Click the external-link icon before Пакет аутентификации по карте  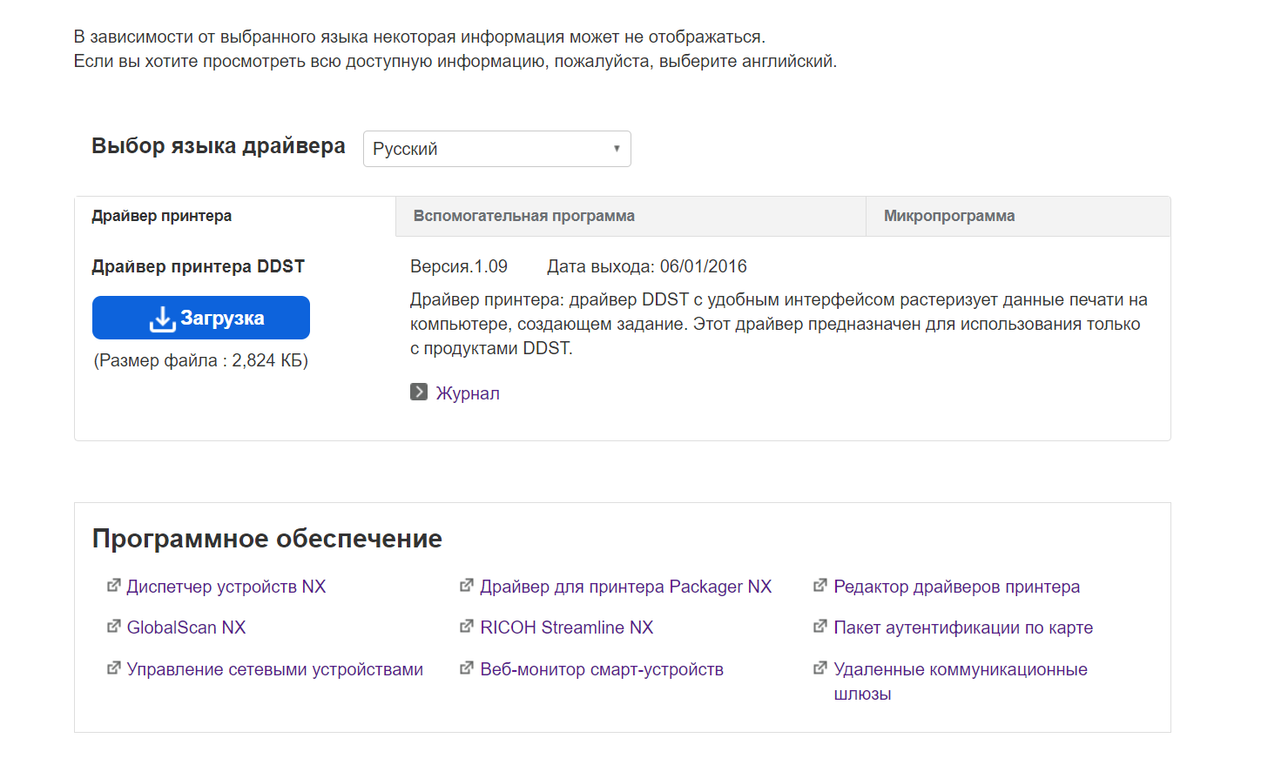[x=820, y=627]
